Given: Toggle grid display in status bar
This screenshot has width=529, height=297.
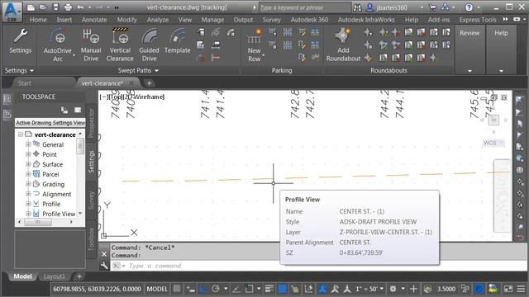Looking at the screenshot, I should (177, 289).
